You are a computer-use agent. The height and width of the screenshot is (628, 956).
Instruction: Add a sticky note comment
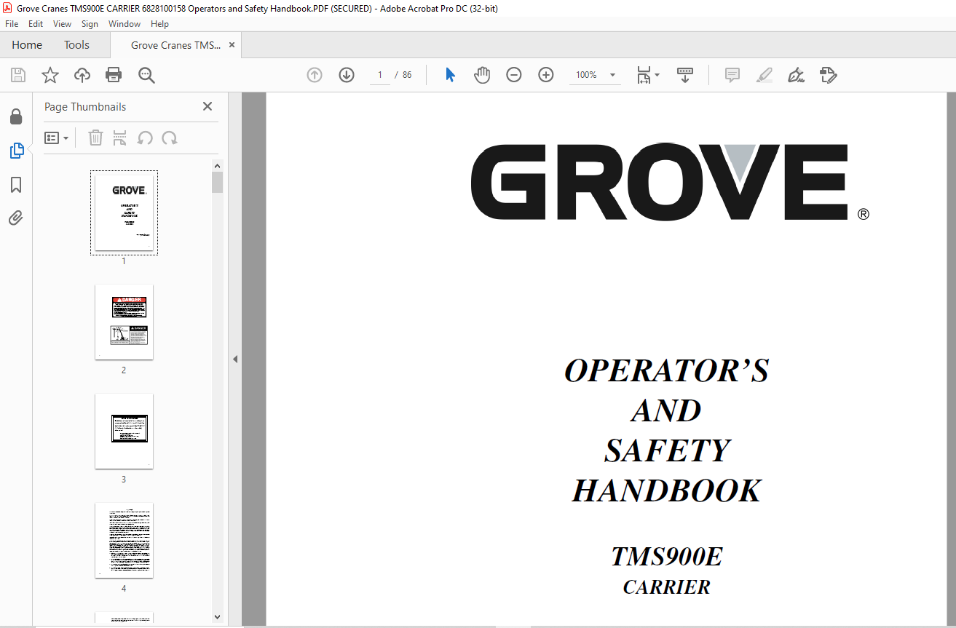[732, 75]
